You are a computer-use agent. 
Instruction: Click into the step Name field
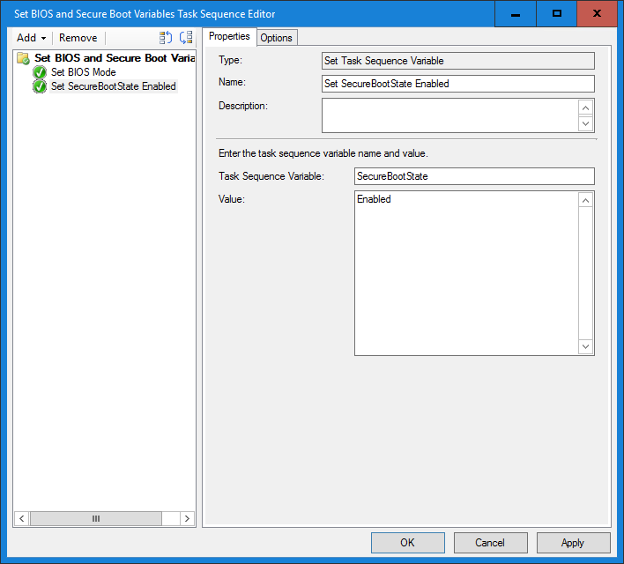pos(457,84)
